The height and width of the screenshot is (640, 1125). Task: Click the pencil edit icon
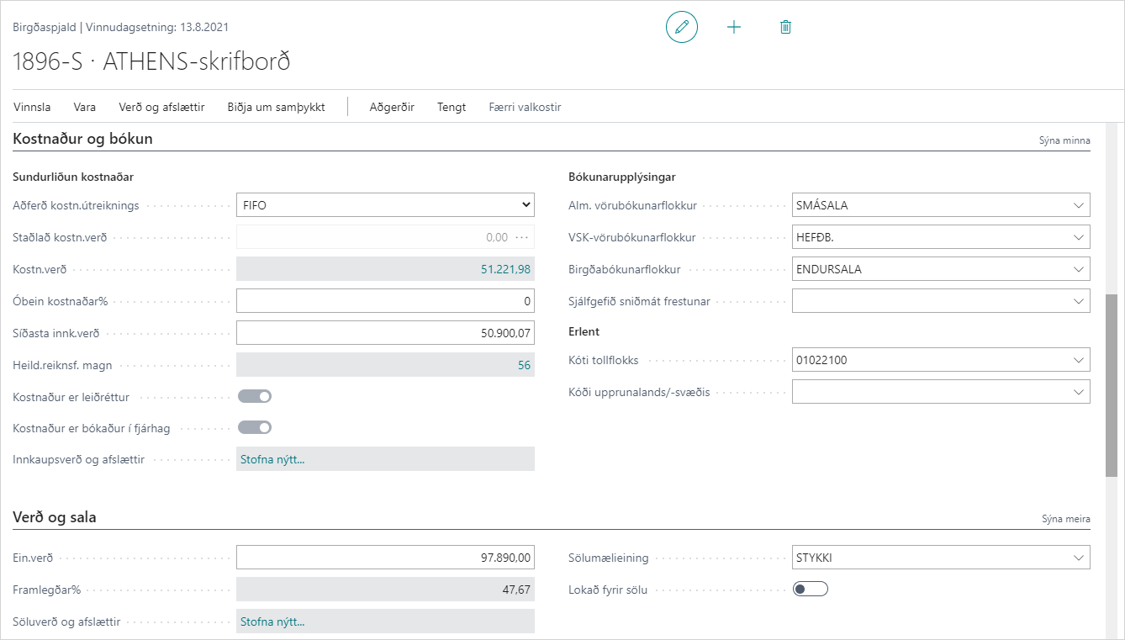coord(681,27)
